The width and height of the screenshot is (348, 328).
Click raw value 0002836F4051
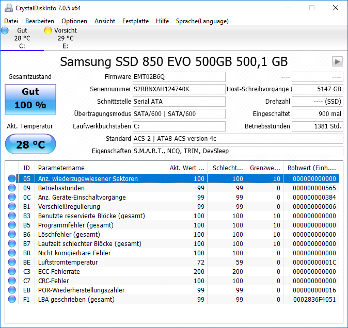pos(314,300)
